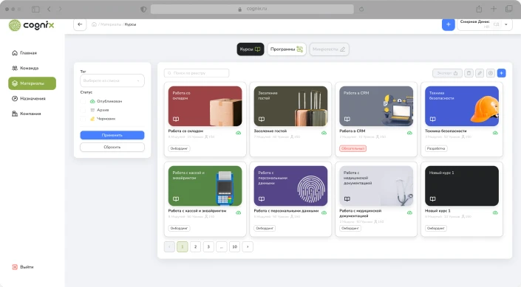Click cloud icon for Работа с медицинской документацией
The width and height of the screenshot is (521, 287).
point(409,212)
